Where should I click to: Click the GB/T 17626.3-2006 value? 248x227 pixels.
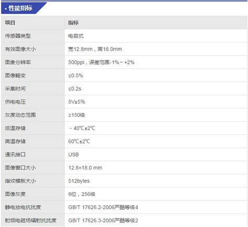[103, 221]
